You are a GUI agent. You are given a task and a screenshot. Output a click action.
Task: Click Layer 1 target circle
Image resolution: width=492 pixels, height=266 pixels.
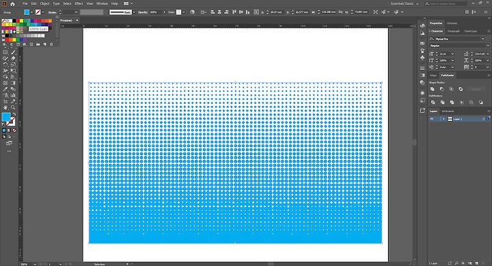(484, 119)
